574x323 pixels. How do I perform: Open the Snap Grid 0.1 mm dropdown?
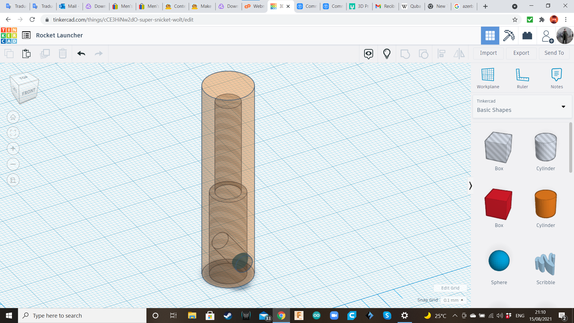click(x=453, y=300)
